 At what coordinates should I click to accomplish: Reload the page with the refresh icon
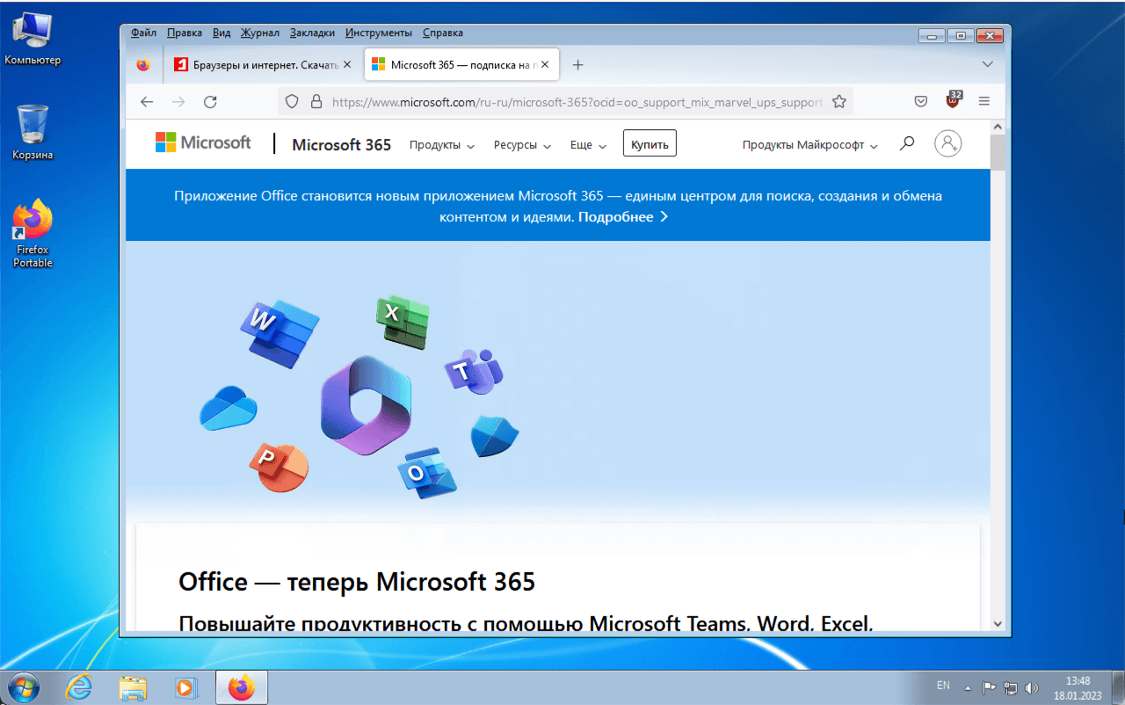210,102
